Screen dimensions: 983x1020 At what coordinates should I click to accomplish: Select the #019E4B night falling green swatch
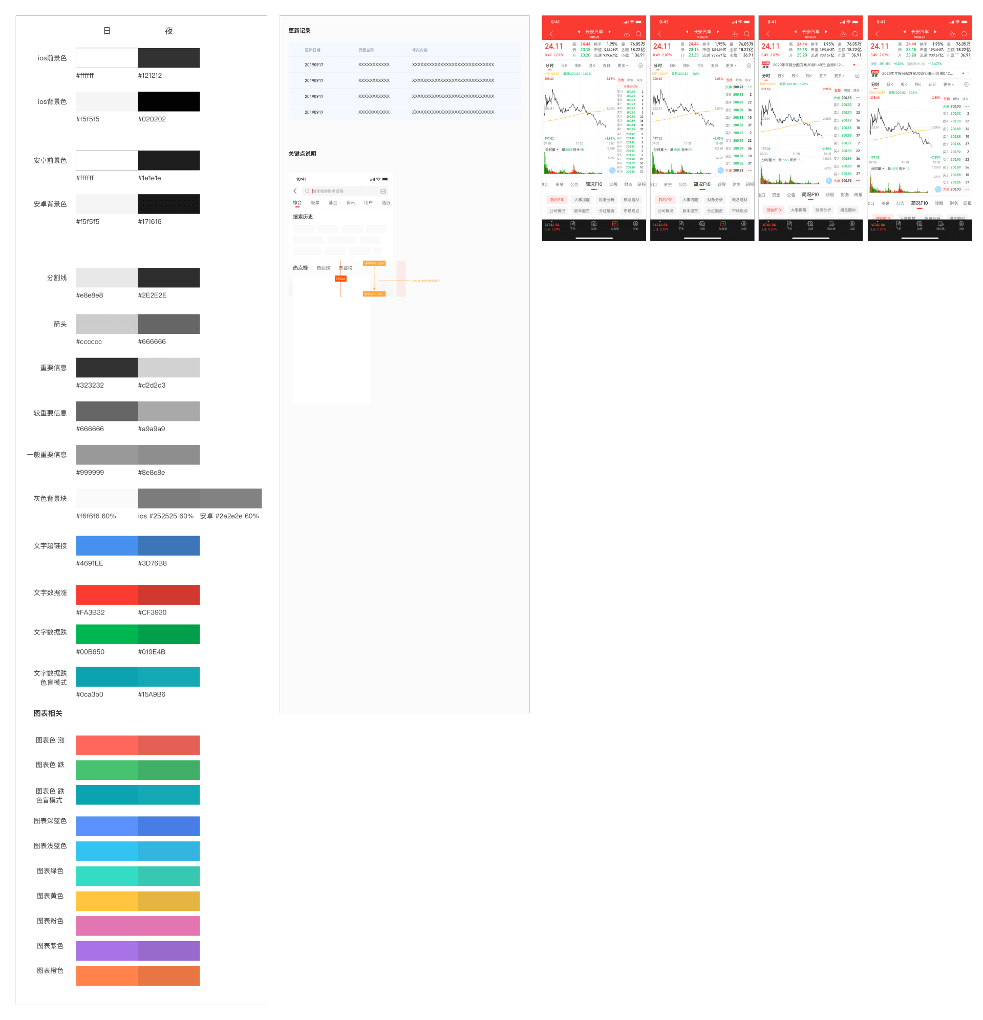[168, 634]
